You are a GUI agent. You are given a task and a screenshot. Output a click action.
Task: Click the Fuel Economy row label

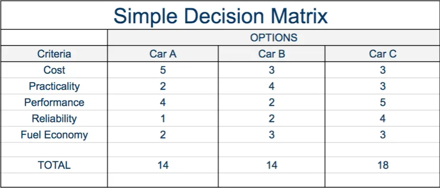click(x=54, y=135)
